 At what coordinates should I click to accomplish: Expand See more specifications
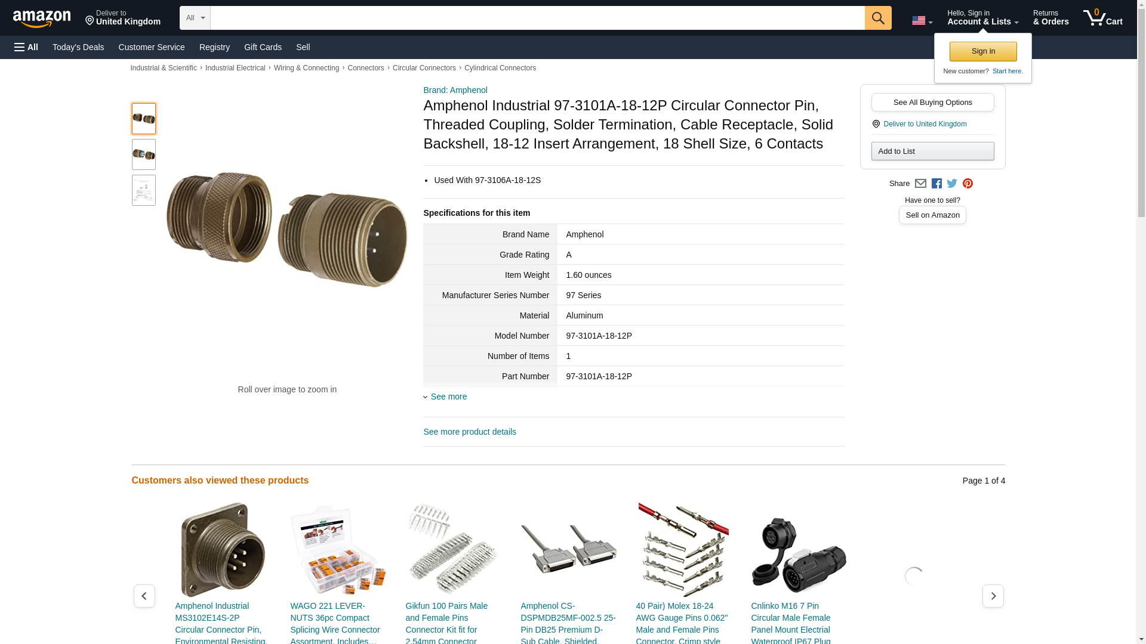point(445,397)
